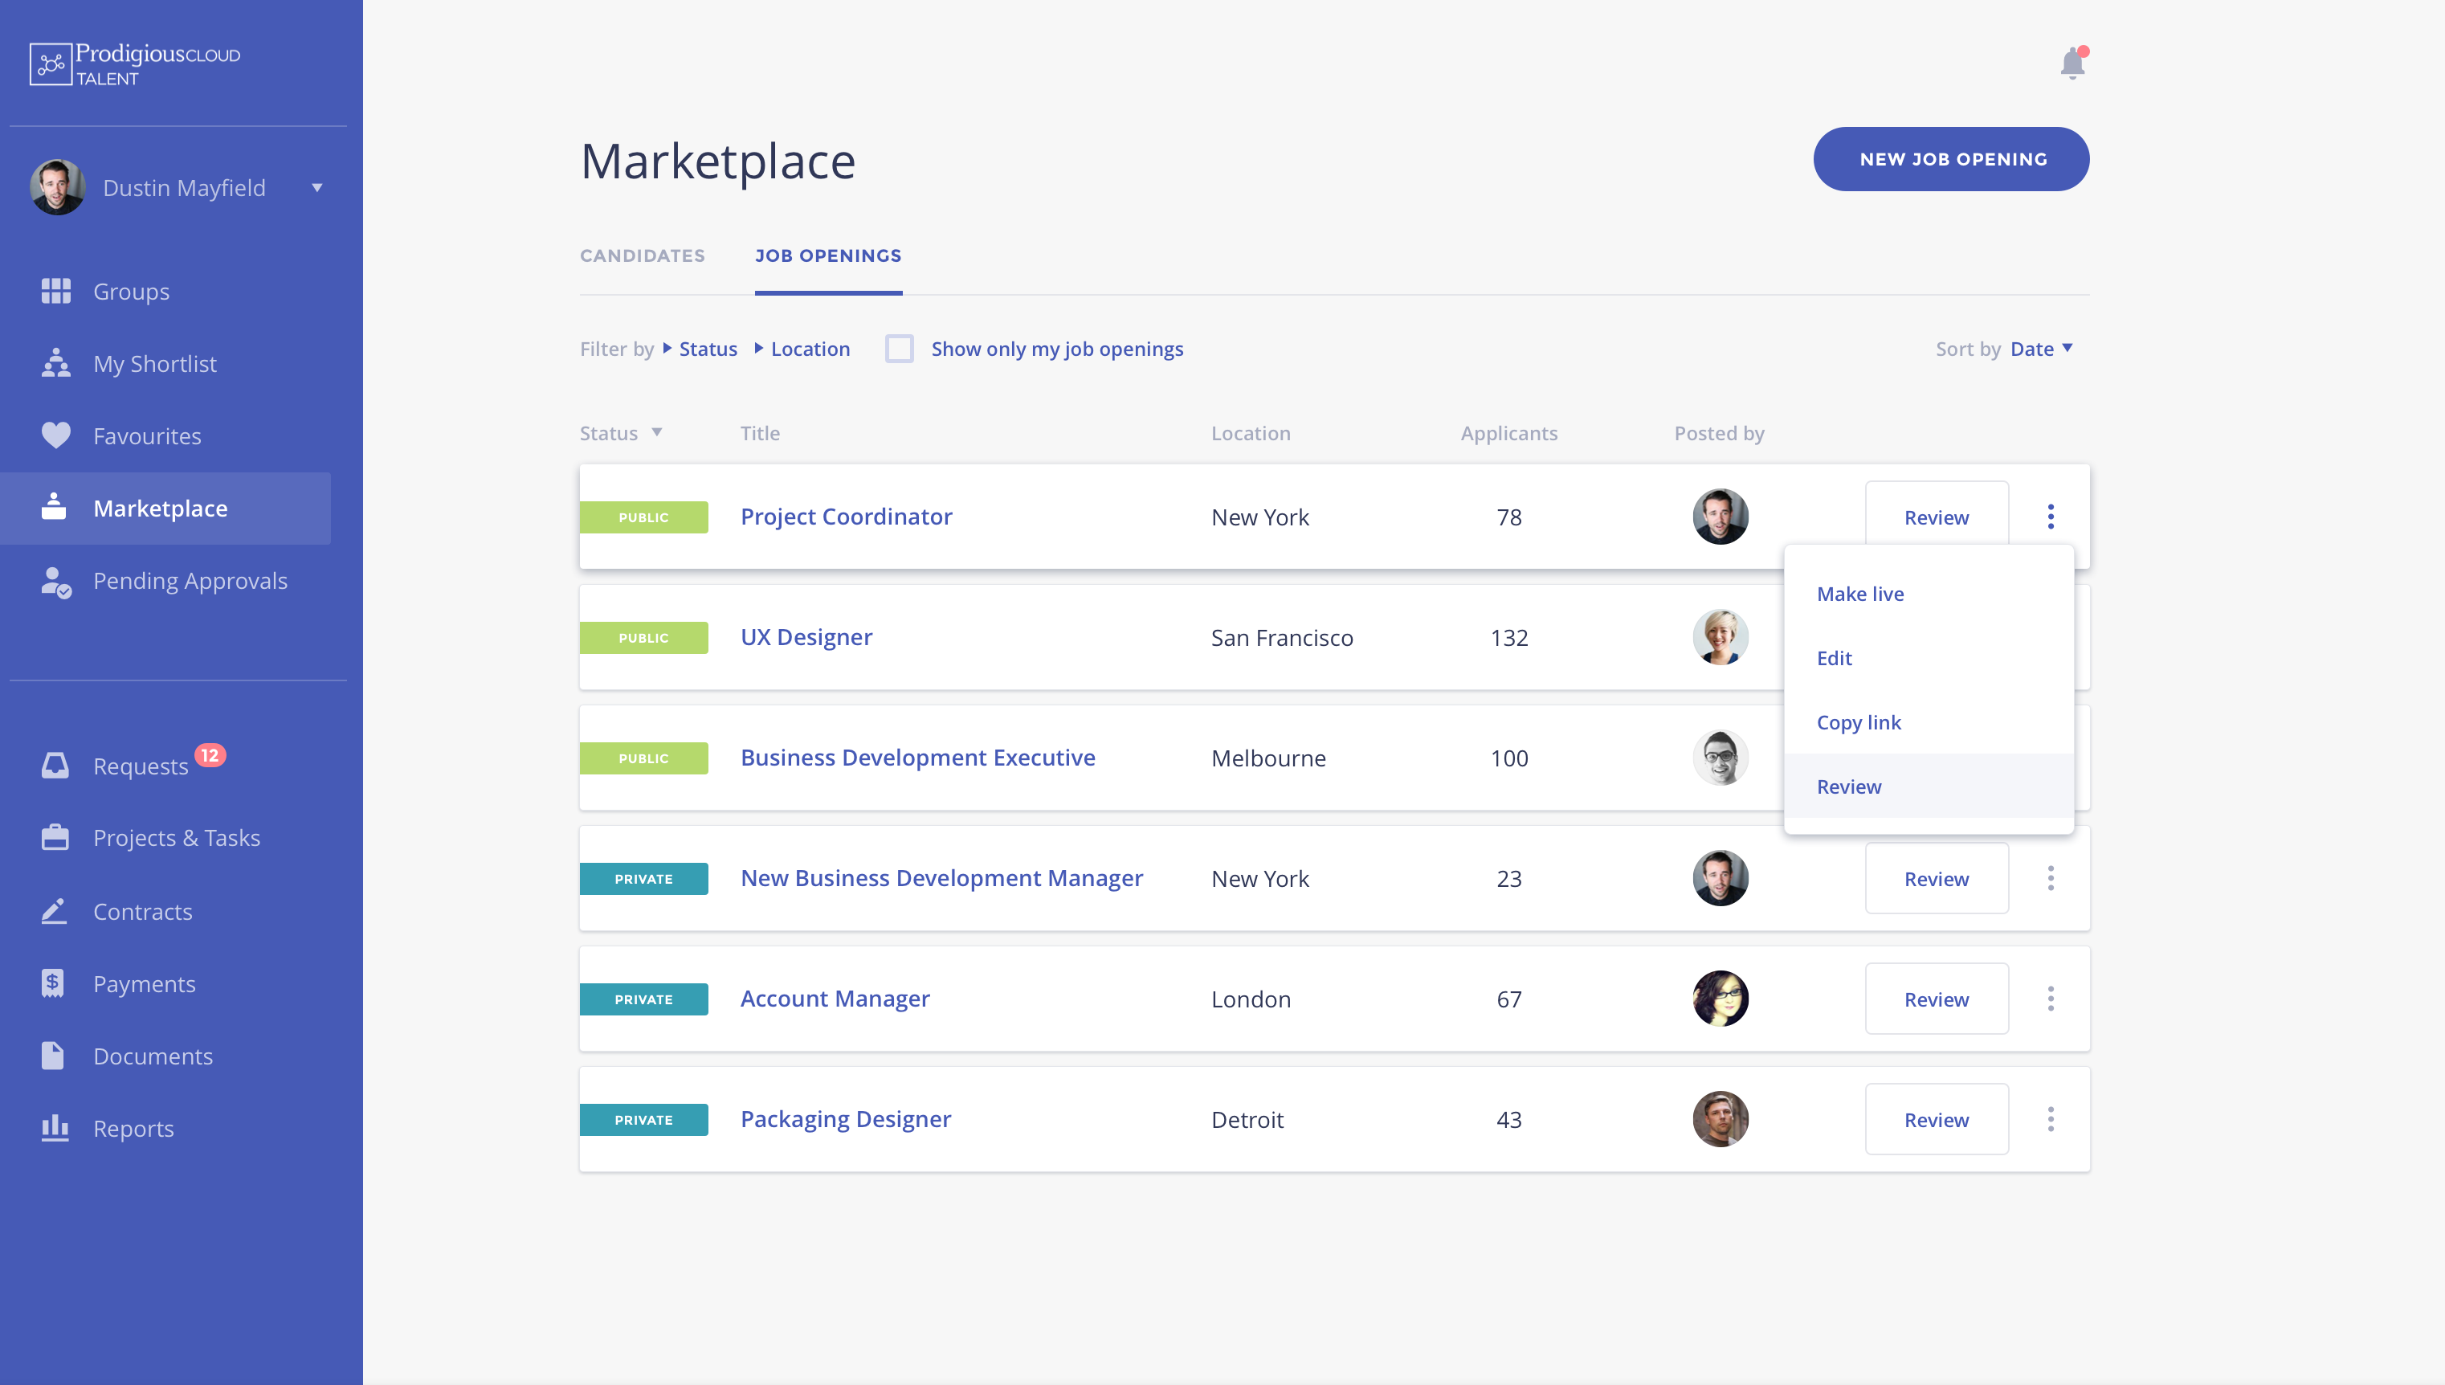Open the notifications bell icon
Viewport: 2445px width, 1385px height.
tap(2072, 63)
